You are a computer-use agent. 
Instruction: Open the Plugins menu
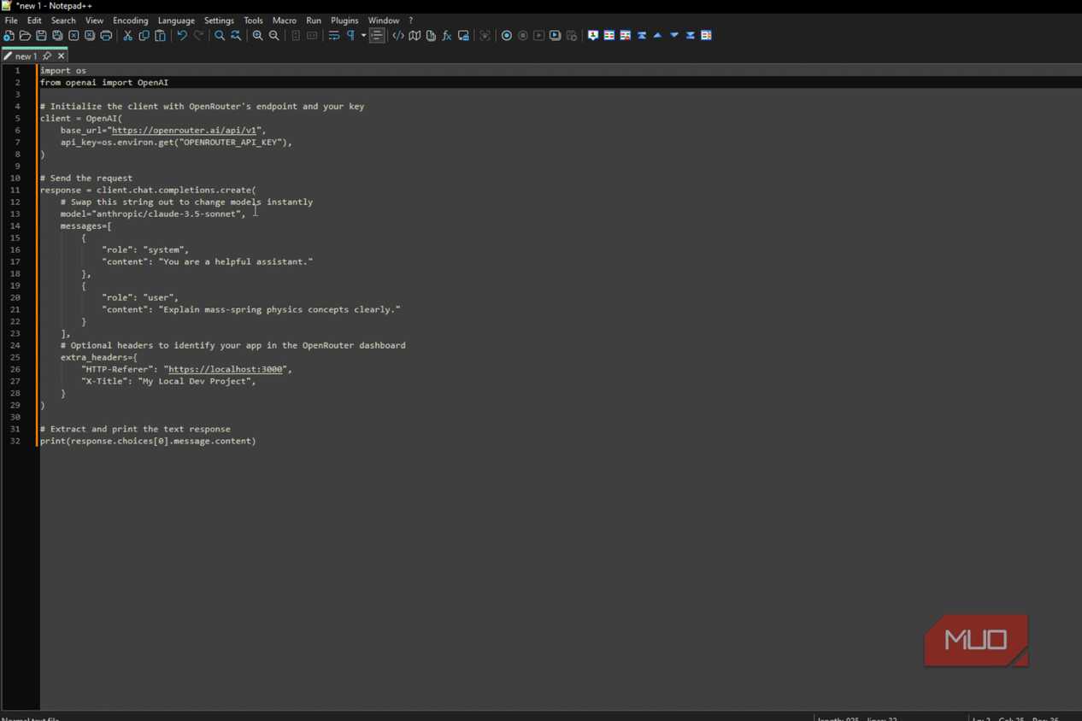(x=344, y=21)
